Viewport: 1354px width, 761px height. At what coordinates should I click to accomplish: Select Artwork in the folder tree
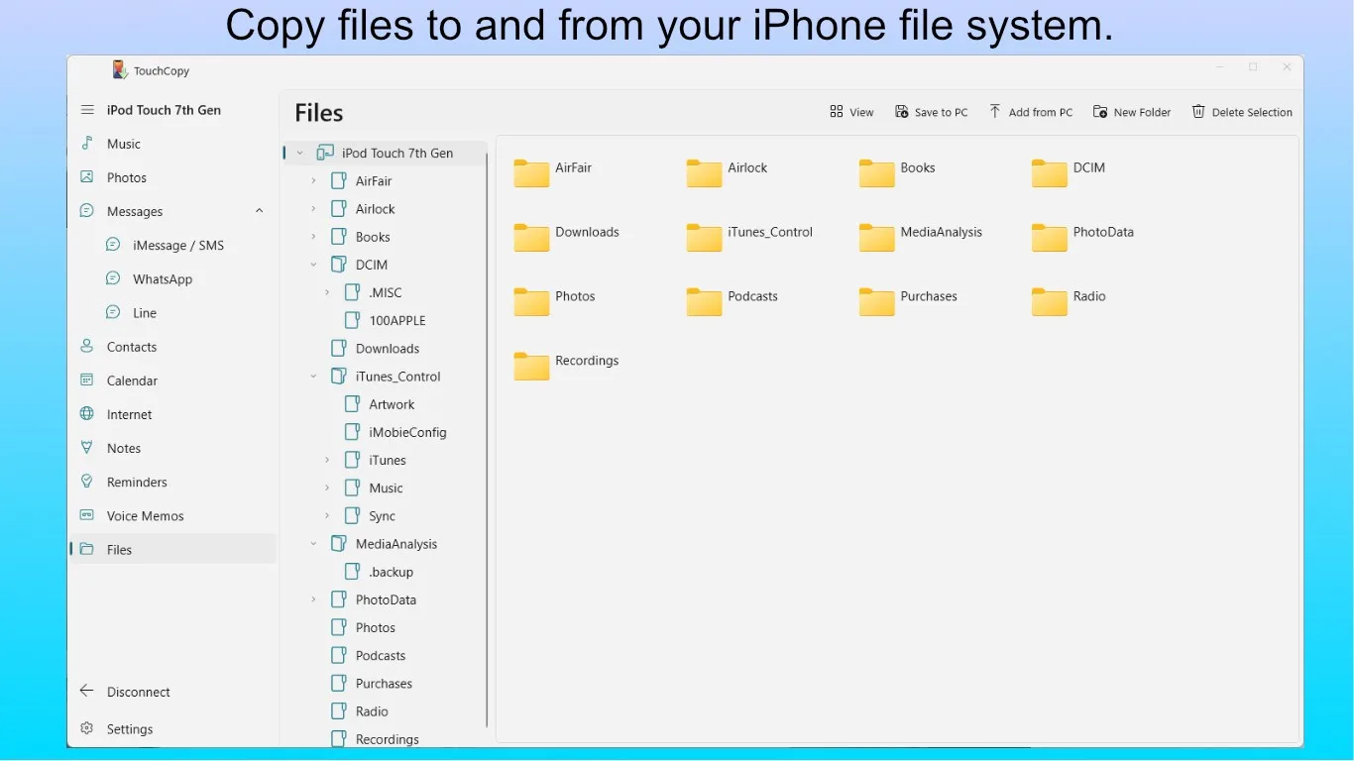coord(392,404)
